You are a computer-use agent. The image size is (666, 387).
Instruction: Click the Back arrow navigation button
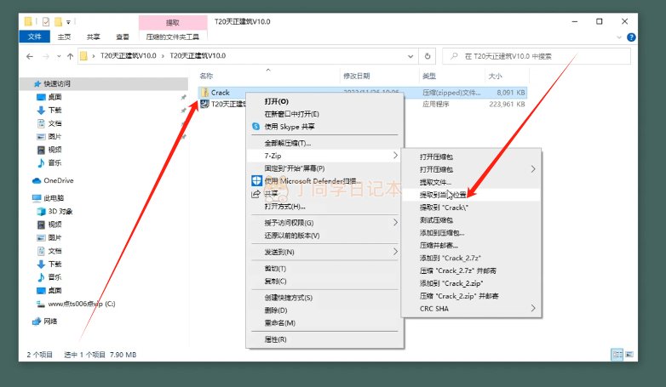(x=31, y=57)
